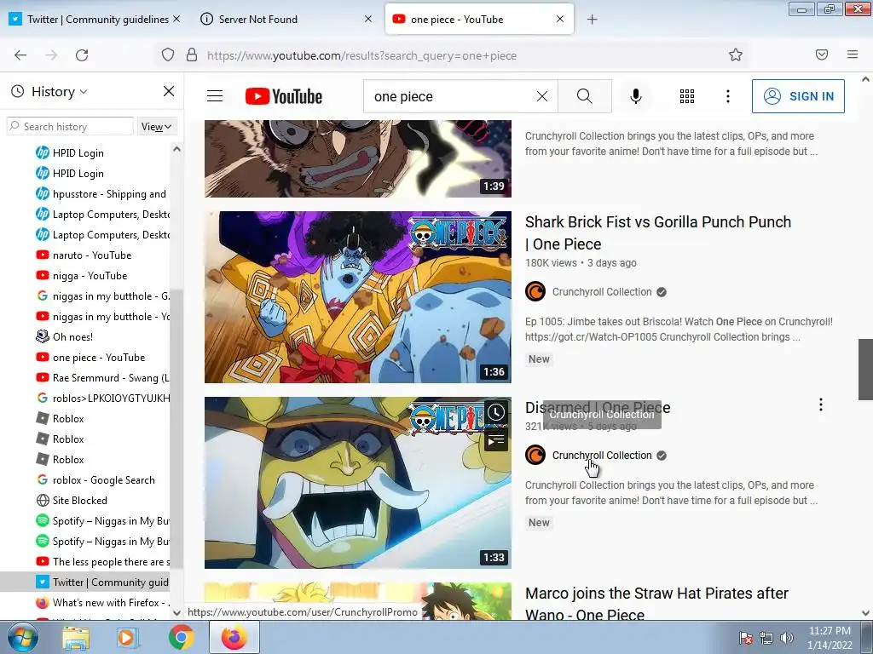Open action menu for Disarmed video
This screenshot has height=654, width=873.
(821, 404)
